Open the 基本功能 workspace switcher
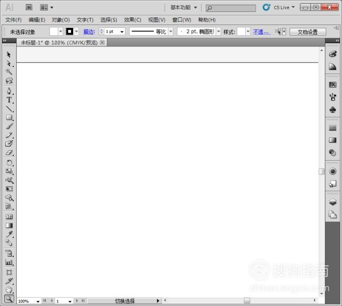This screenshot has height=306, width=342. (184, 7)
